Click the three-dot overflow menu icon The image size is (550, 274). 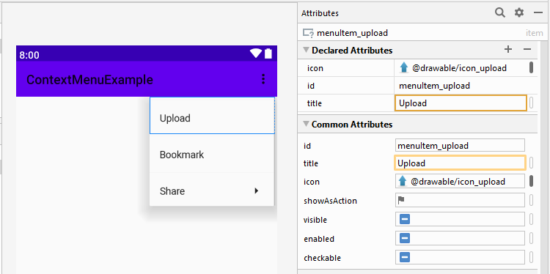pyautogui.click(x=263, y=79)
